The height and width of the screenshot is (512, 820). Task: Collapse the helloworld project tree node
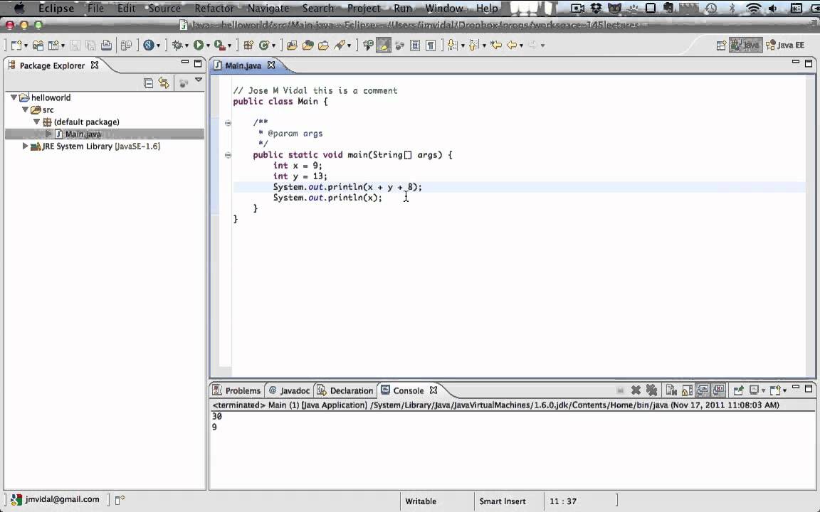click(x=14, y=97)
